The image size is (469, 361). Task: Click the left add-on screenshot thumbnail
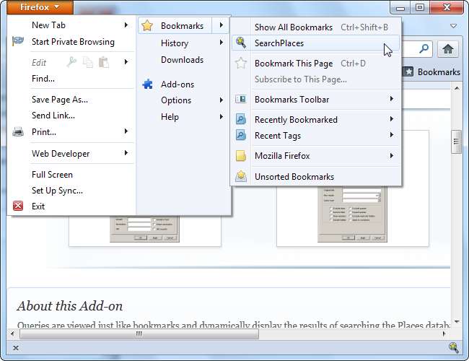pos(144,229)
